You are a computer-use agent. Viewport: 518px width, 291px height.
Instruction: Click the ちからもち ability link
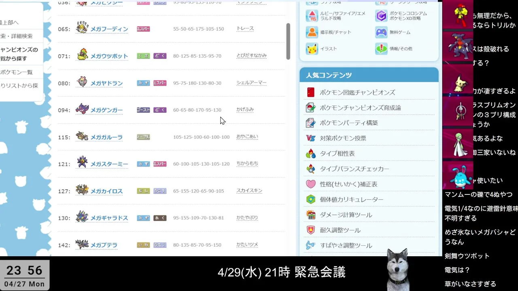tap(247, 164)
